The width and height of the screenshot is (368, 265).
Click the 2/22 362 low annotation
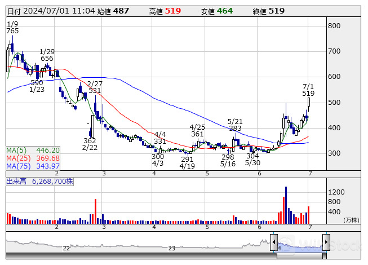tap(90, 144)
